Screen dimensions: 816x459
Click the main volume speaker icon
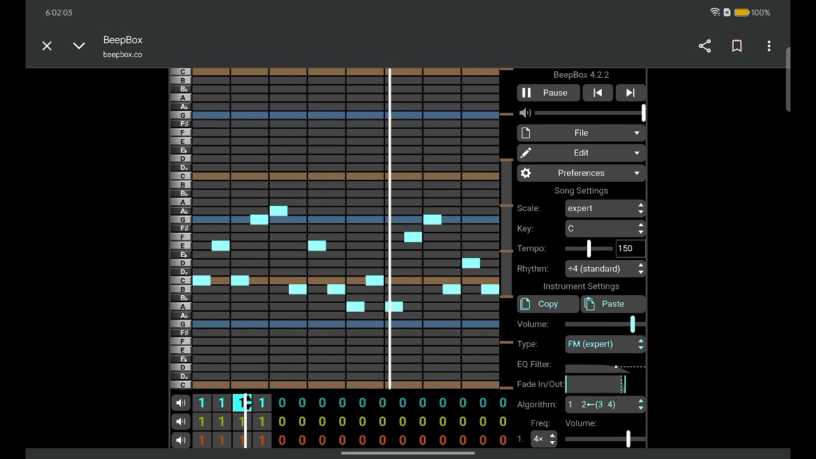525,113
